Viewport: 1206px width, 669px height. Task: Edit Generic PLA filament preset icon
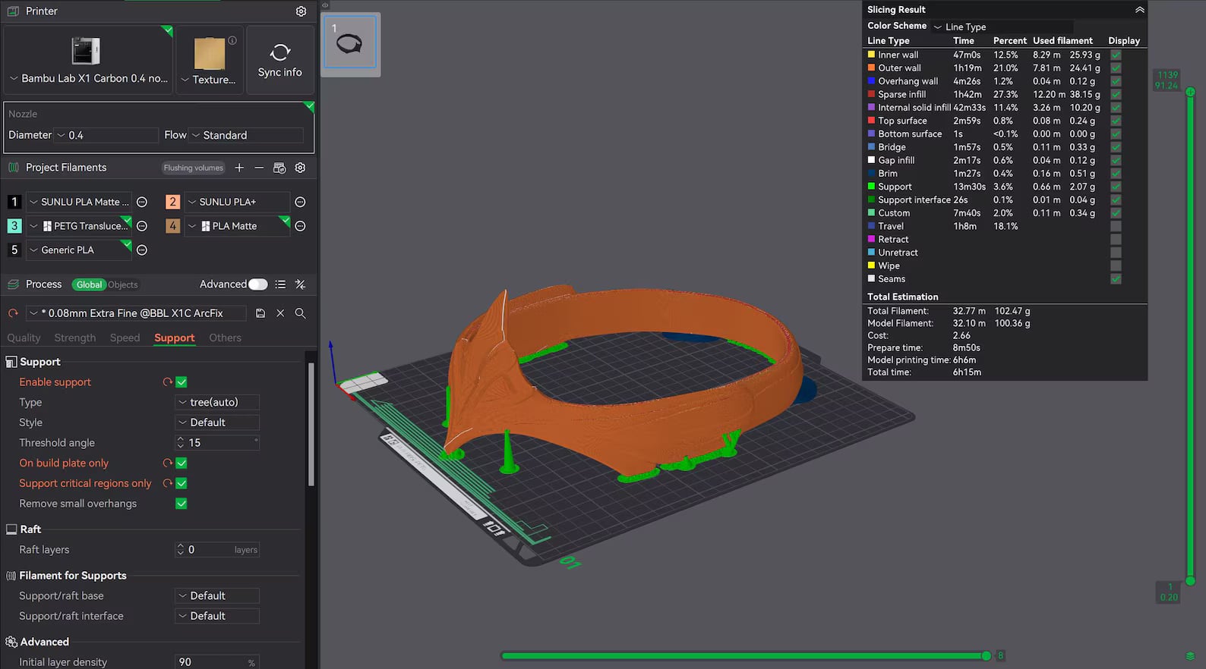(x=142, y=250)
